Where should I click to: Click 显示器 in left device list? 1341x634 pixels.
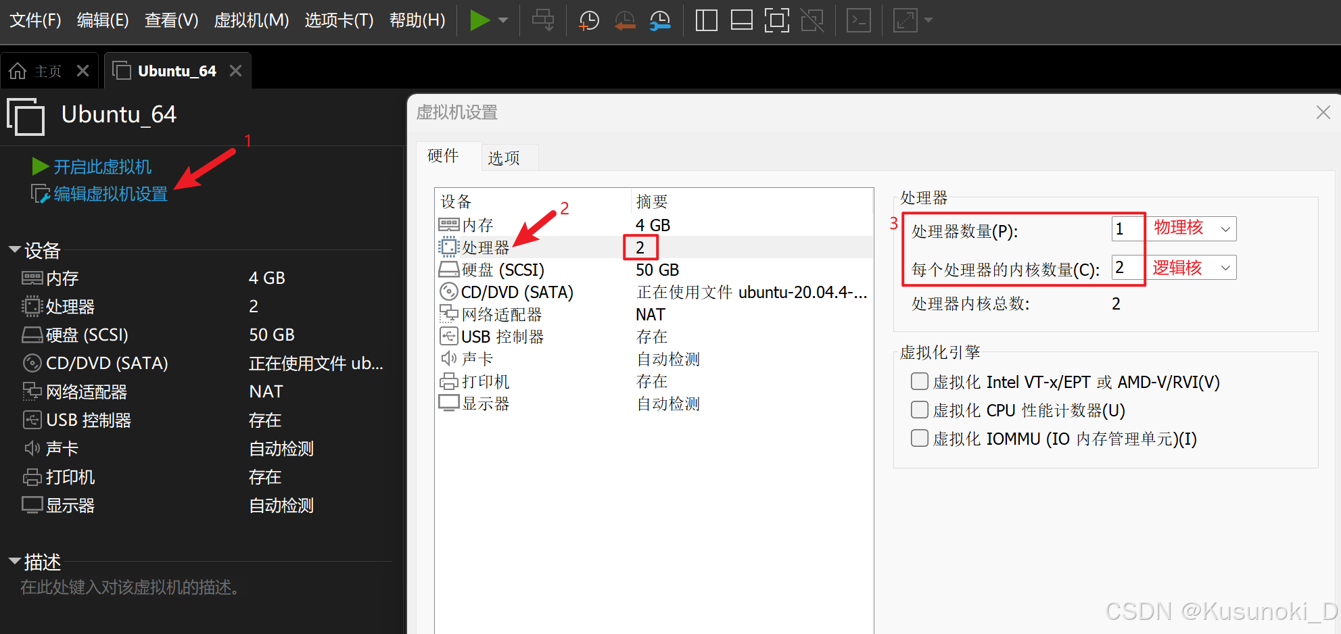click(x=70, y=505)
